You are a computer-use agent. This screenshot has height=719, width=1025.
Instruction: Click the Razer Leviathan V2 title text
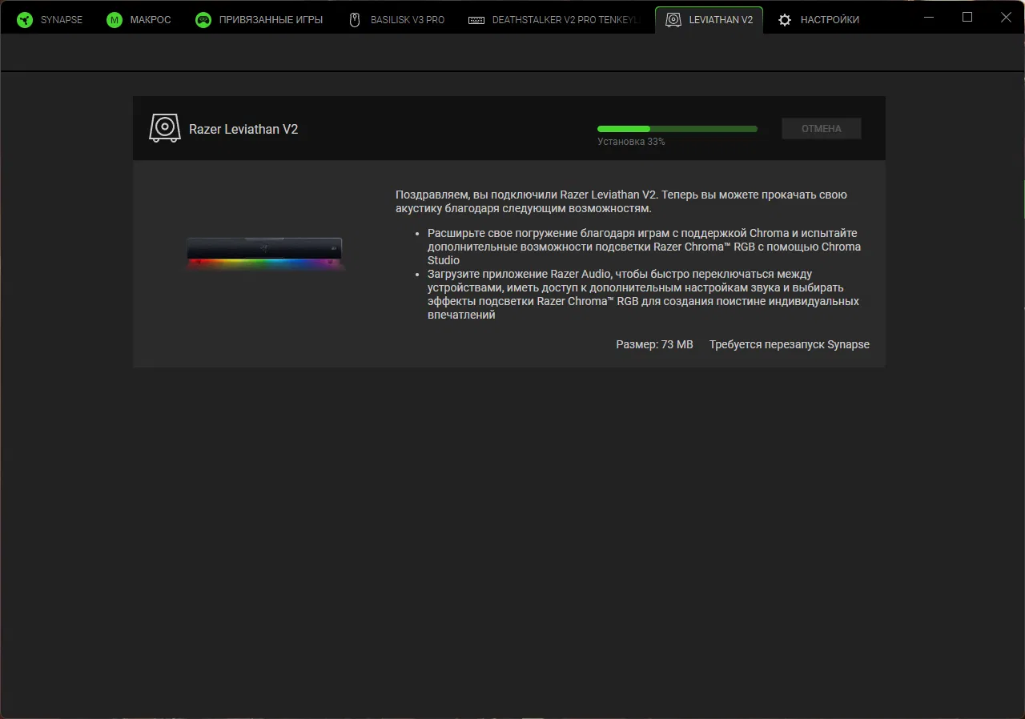coord(243,129)
